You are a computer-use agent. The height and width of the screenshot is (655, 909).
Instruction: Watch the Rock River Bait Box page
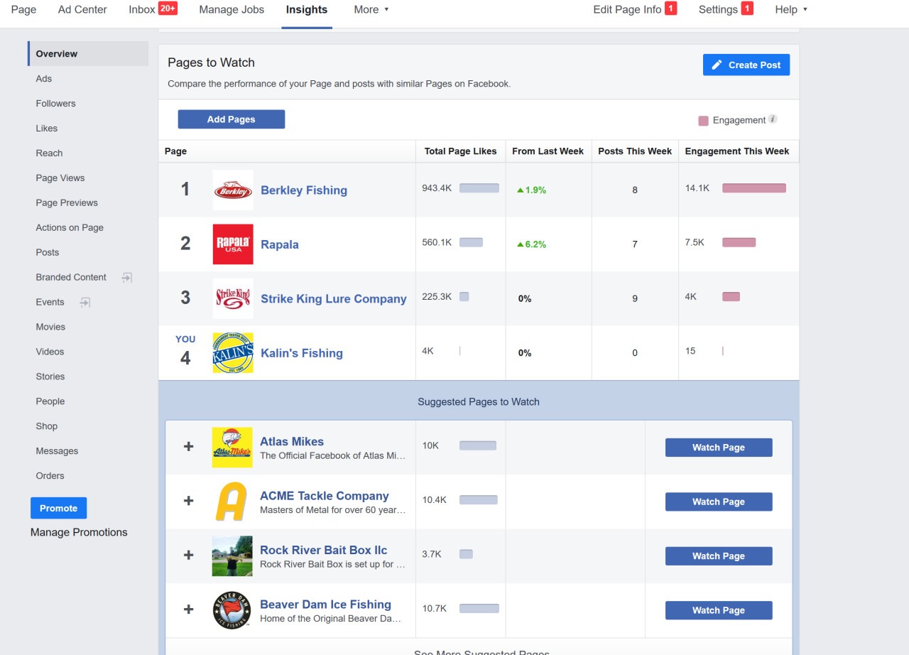[718, 556]
